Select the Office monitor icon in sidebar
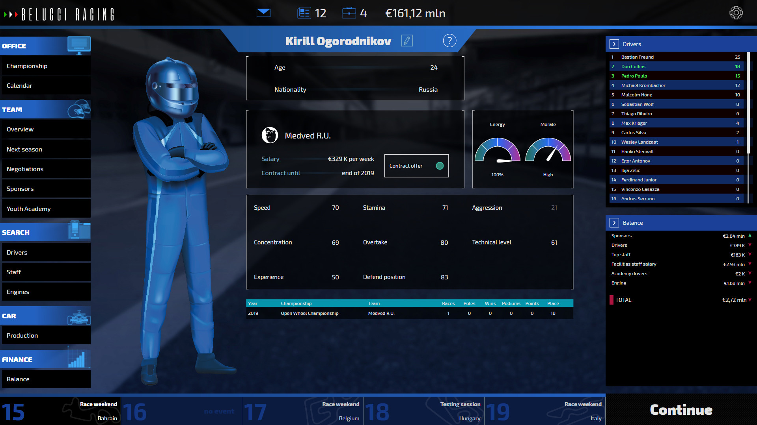The width and height of the screenshot is (757, 425). click(80, 45)
